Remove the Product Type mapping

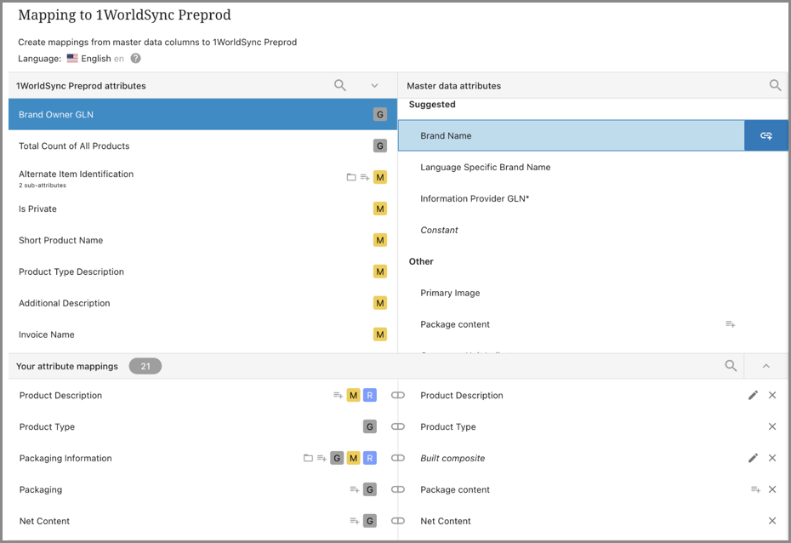coord(772,426)
